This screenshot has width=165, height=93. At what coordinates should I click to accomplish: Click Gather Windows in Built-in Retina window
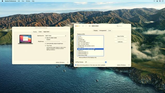(x=60, y=63)
